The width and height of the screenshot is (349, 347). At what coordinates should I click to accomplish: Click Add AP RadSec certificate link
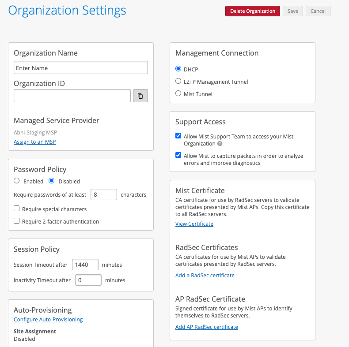point(206,327)
